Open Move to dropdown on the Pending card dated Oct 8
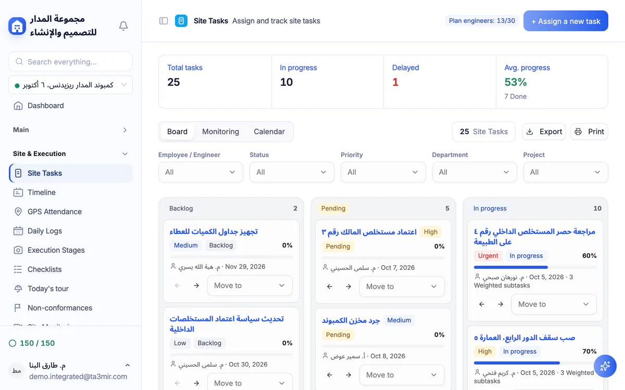Image resolution: width=625 pixels, height=390 pixels. (402, 375)
